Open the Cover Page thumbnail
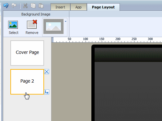The height and width of the screenshot is (121, 162). point(27,53)
